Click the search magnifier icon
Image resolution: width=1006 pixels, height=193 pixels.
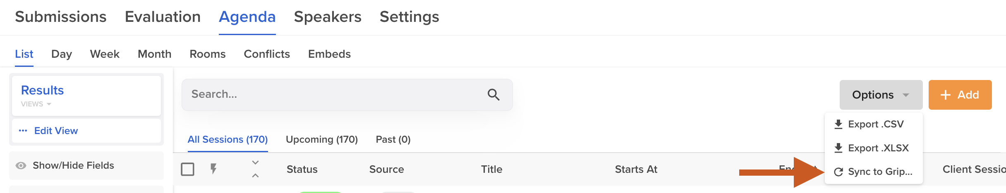(493, 94)
